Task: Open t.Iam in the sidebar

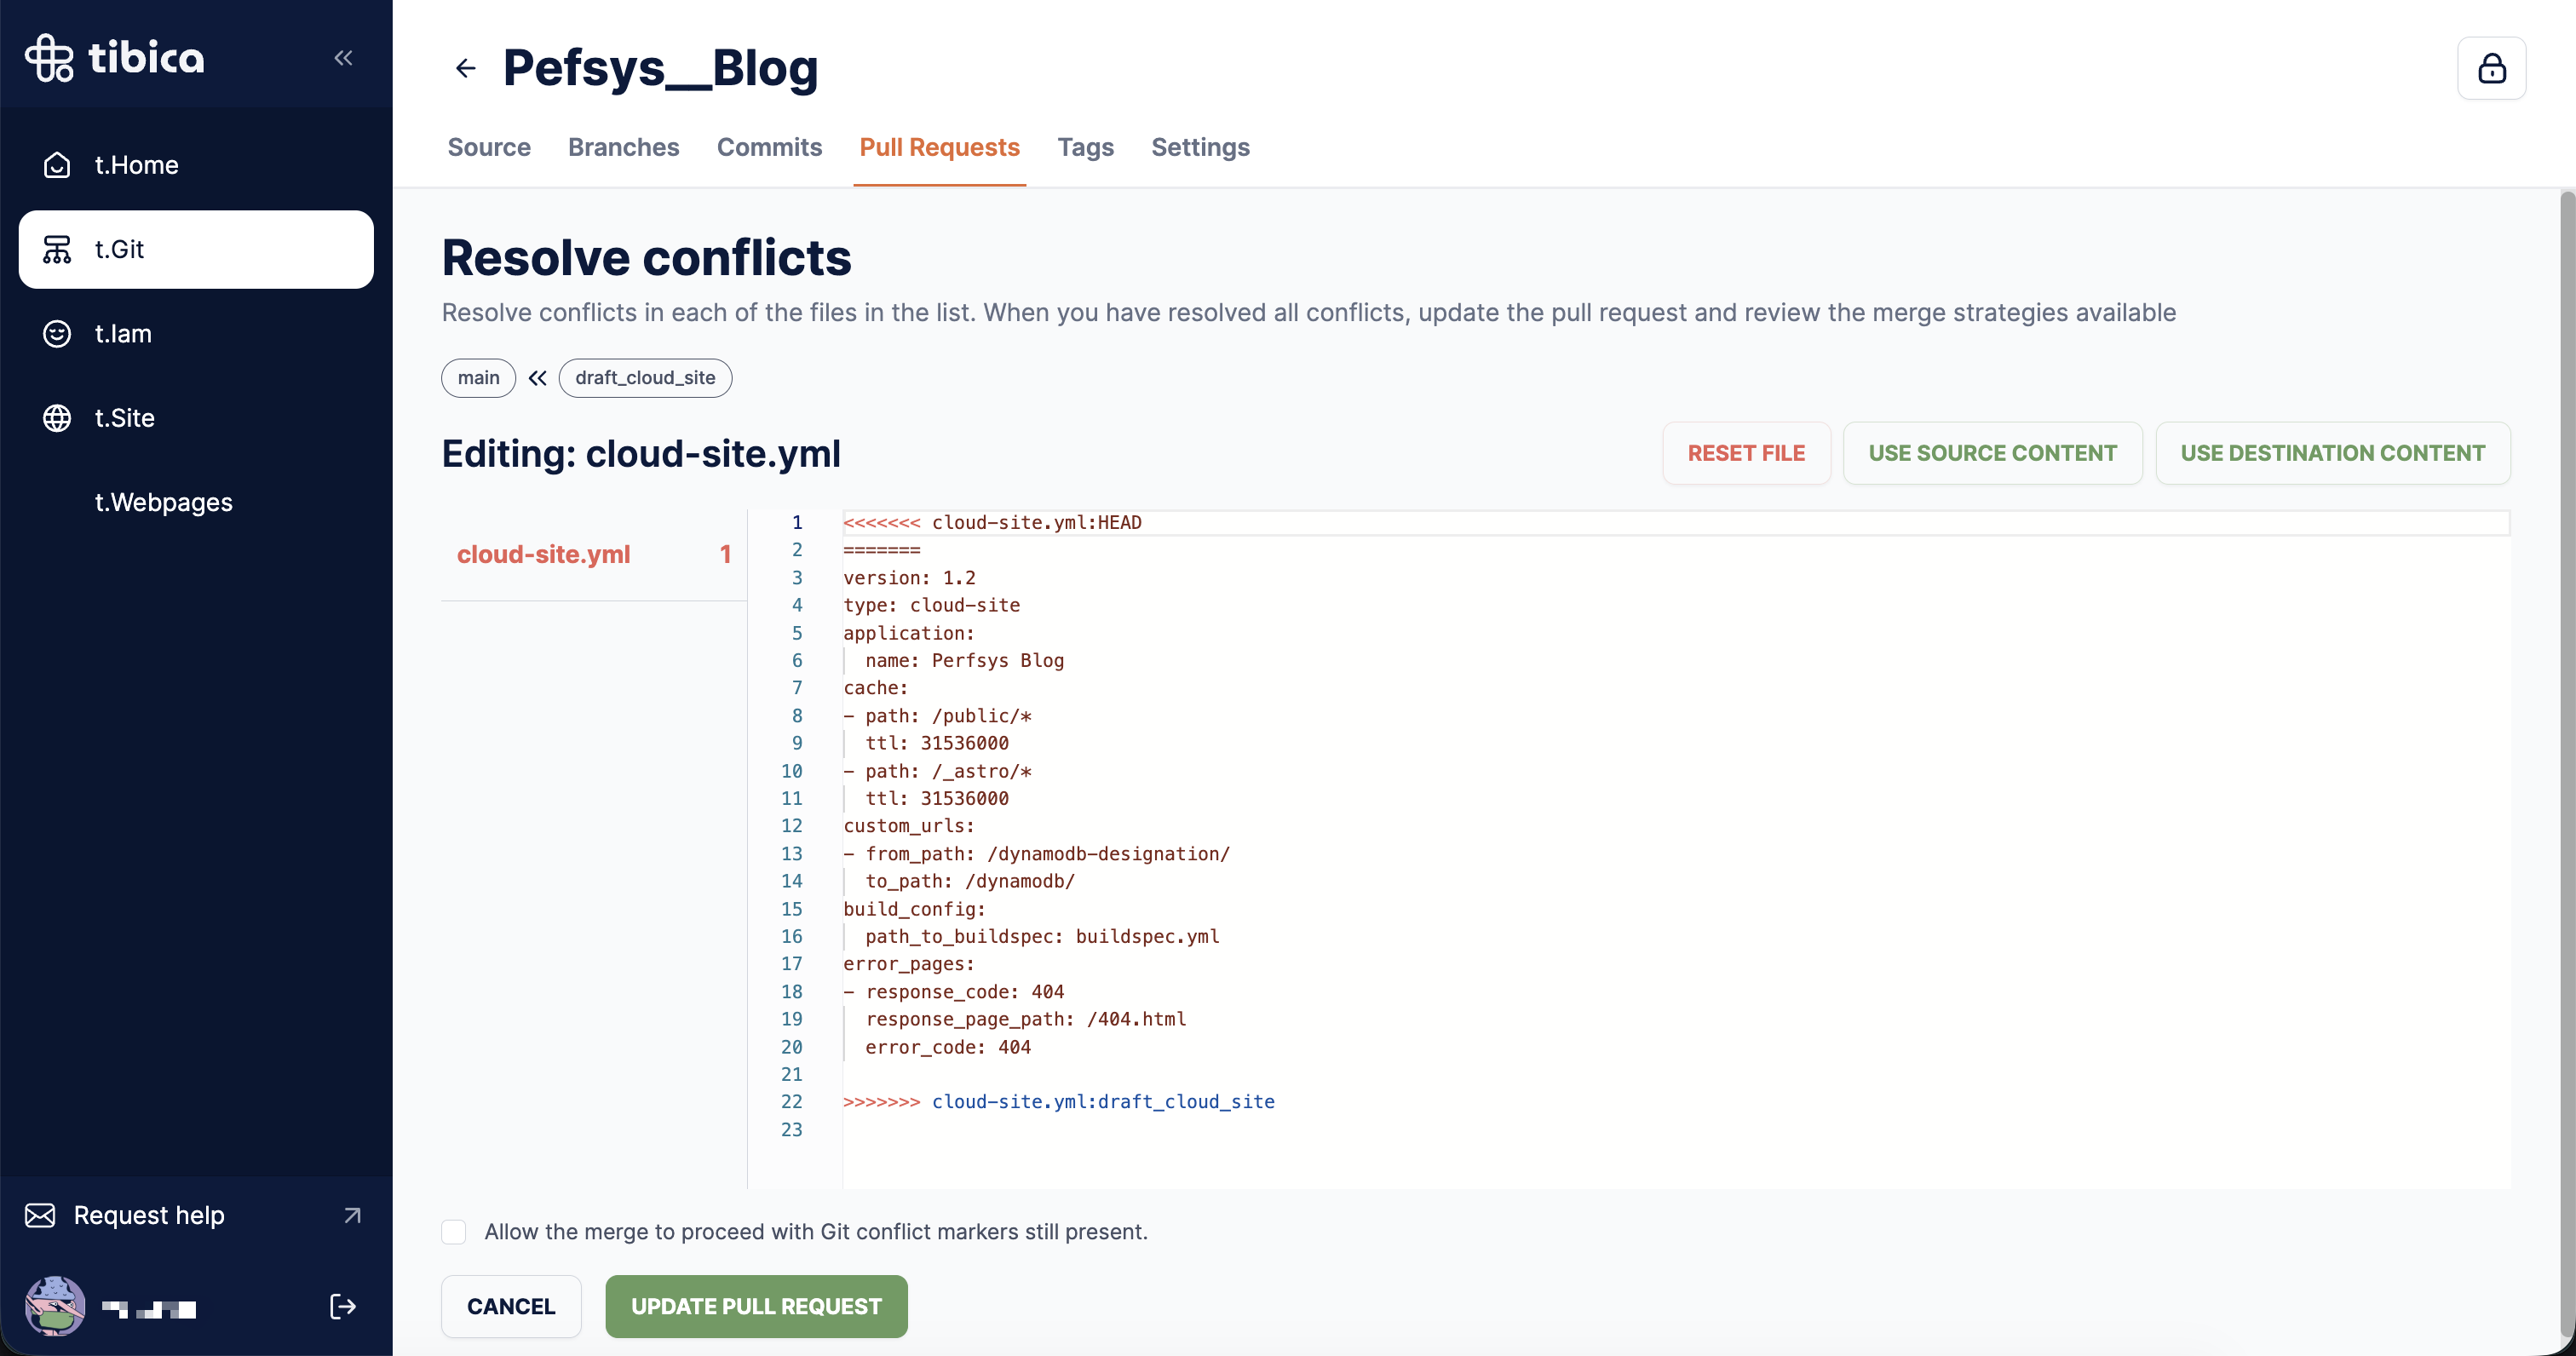Action: 123,334
